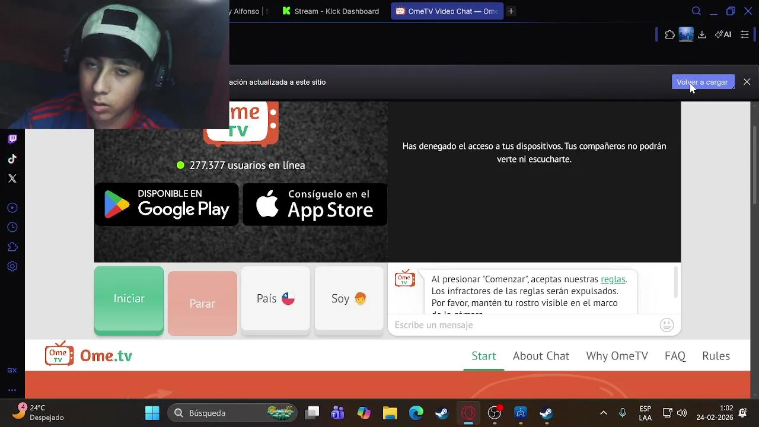Click the reglas link in chat
759x427 pixels.
[613, 279]
